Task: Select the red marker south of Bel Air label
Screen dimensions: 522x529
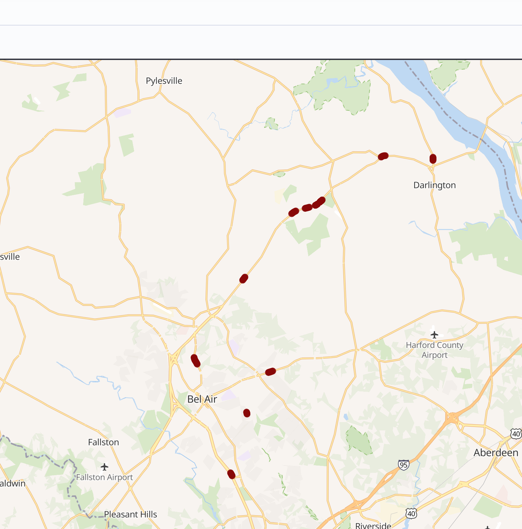Action: point(231,474)
